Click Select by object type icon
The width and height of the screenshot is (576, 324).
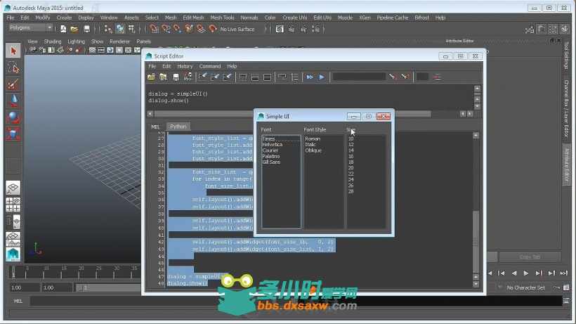coord(120,29)
